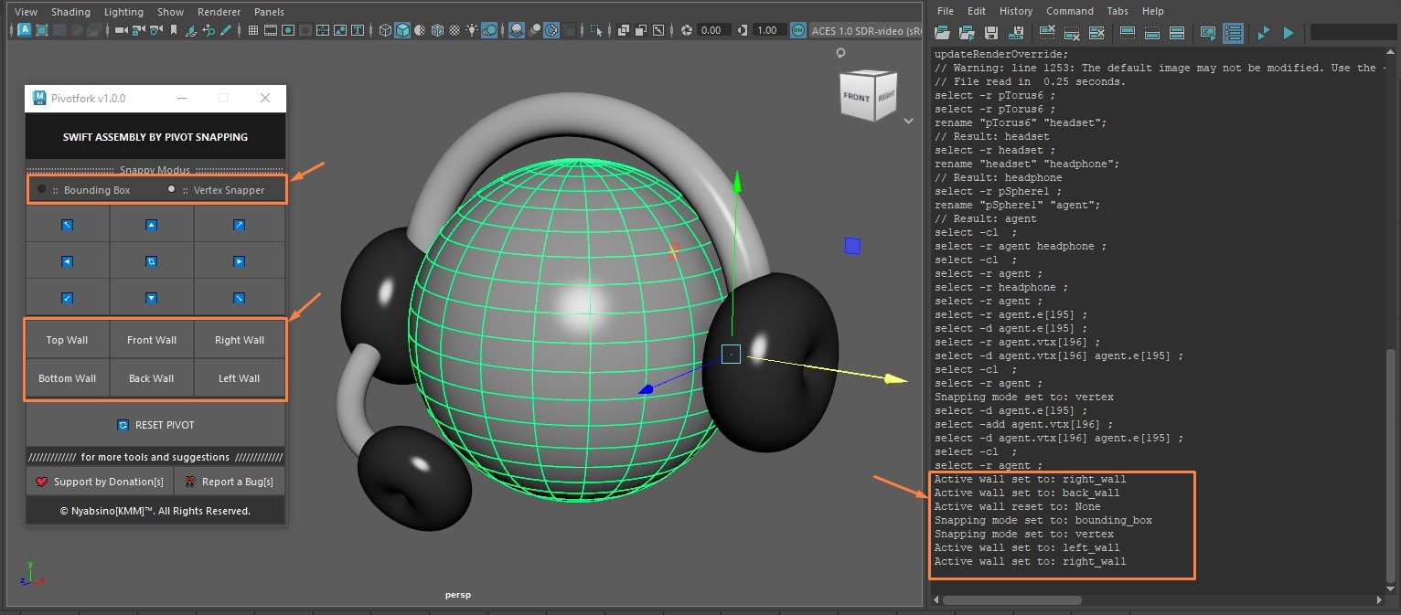The image size is (1401, 615).
Task: Click the Clear History icon in Script Editor
Action: [x=1048, y=33]
